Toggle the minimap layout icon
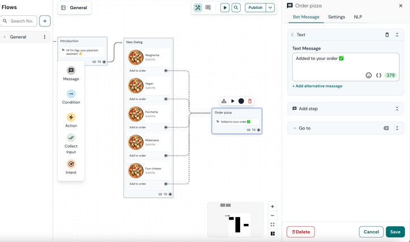The width and height of the screenshot is (410, 242). click(272, 234)
